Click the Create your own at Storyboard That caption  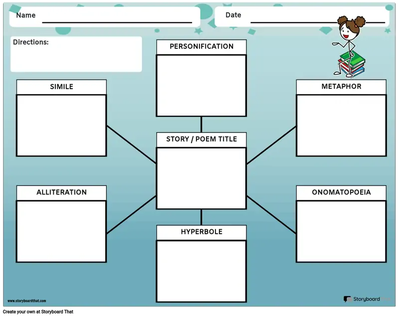tap(38, 312)
